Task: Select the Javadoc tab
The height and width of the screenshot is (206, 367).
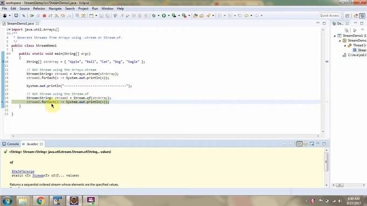Action: click(x=32, y=144)
